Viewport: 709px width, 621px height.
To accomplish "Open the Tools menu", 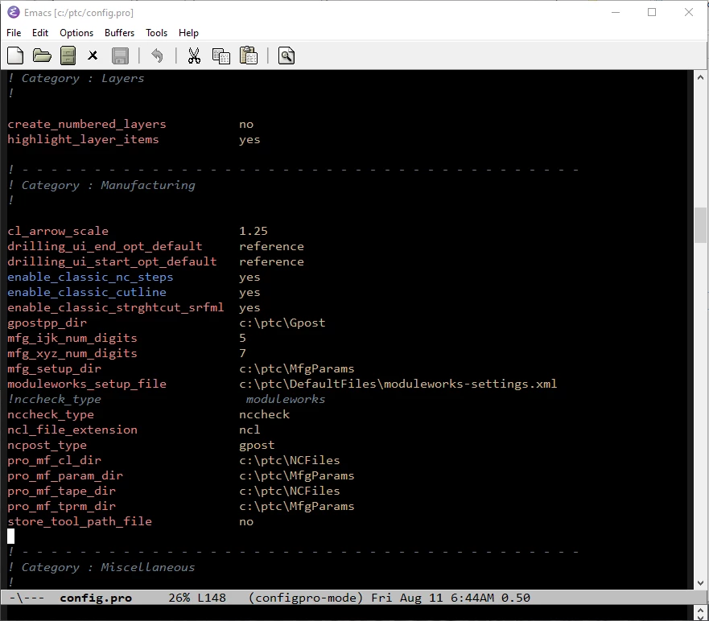I will pyautogui.click(x=156, y=33).
